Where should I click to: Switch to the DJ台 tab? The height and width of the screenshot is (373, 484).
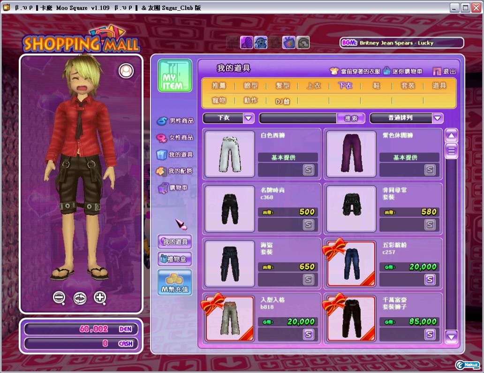coord(282,100)
